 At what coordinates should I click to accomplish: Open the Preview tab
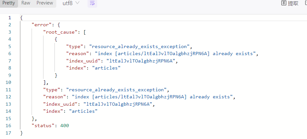click(45, 3)
